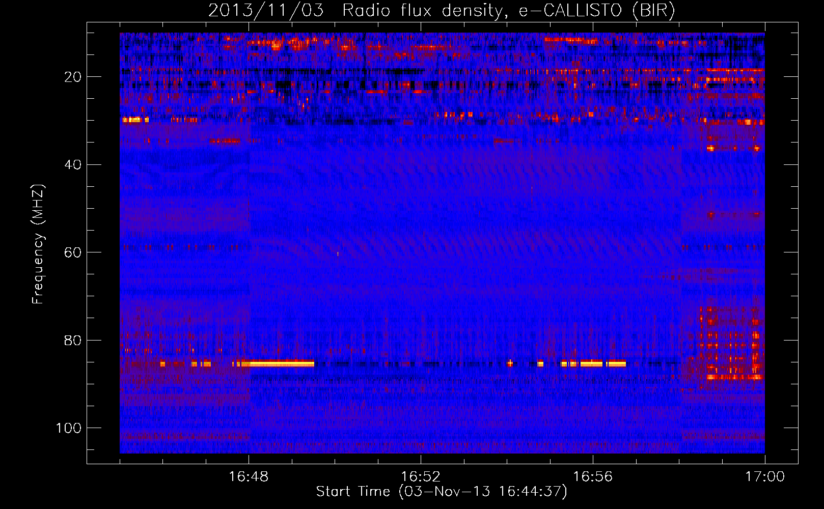
Task: Click the 'Start Time (03-Nov-13 16:44:37)' label
Action: click(x=442, y=492)
